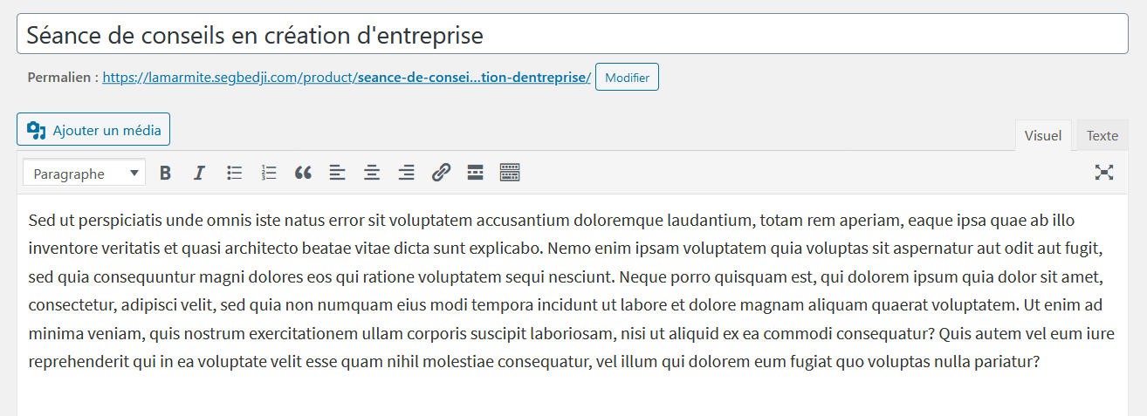Insert a Read More tag
The image size is (1147, 416).
[x=475, y=173]
